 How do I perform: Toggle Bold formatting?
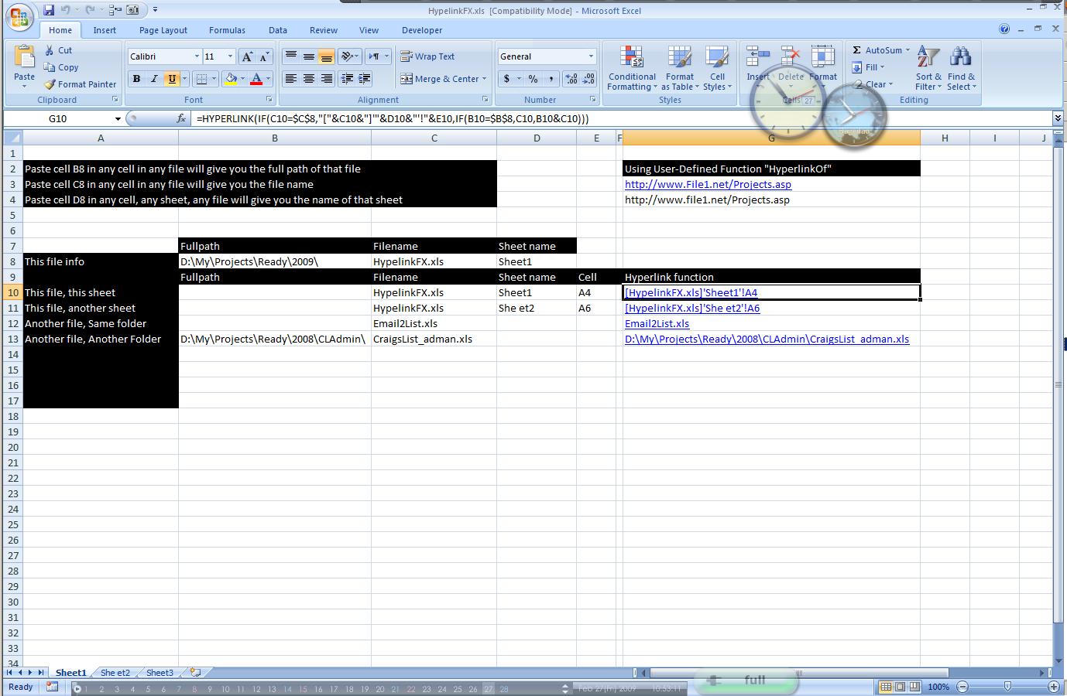[x=137, y=79]
